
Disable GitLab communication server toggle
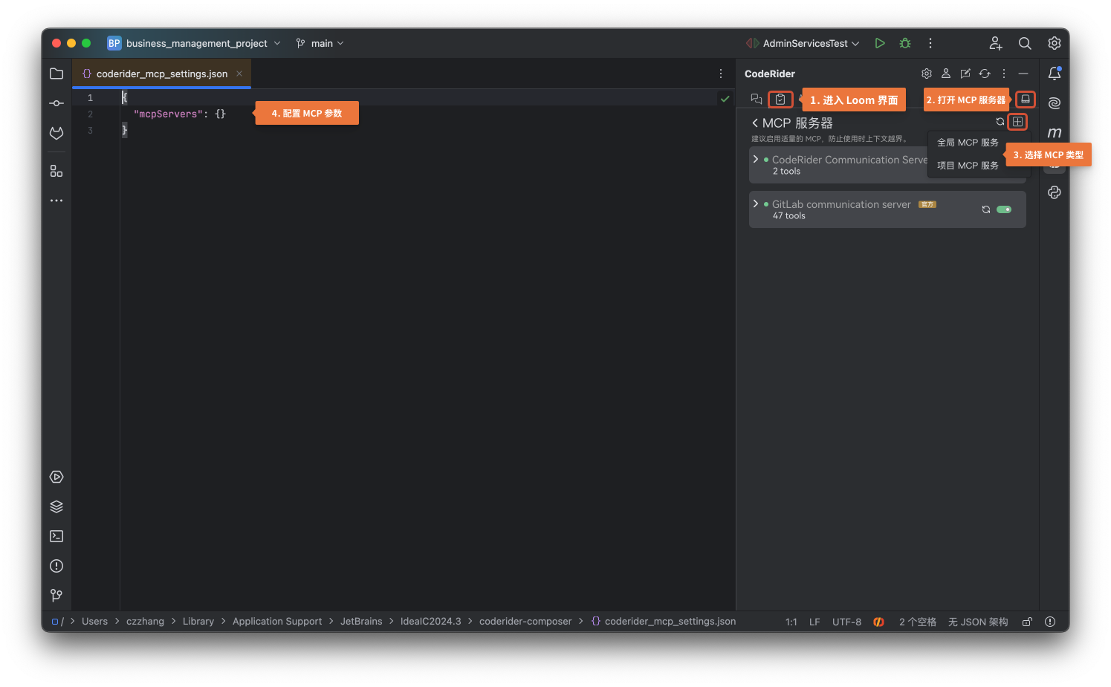[1004, 209]
